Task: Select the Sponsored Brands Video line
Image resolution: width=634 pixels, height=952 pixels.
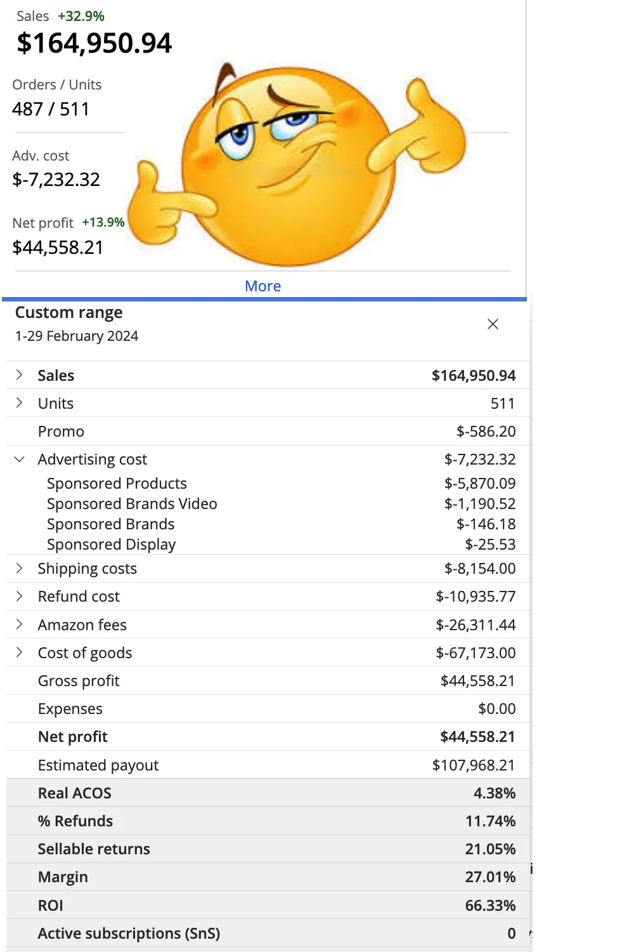Action: coord(132,504)
